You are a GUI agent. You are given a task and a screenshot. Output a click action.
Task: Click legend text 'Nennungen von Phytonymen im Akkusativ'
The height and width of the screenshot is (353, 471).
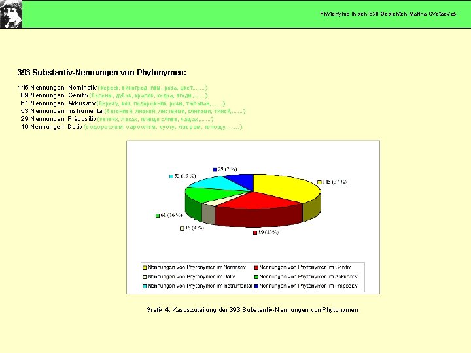309,277
